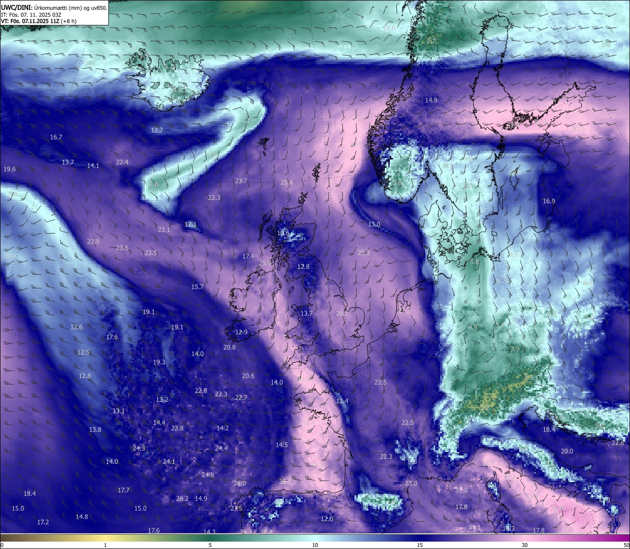Click the map value 20.8
Viewport: 630px width, 549px height.
[x=229, y=347]
